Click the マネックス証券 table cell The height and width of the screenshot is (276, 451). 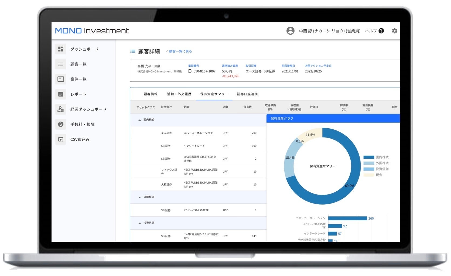[169, 172]
